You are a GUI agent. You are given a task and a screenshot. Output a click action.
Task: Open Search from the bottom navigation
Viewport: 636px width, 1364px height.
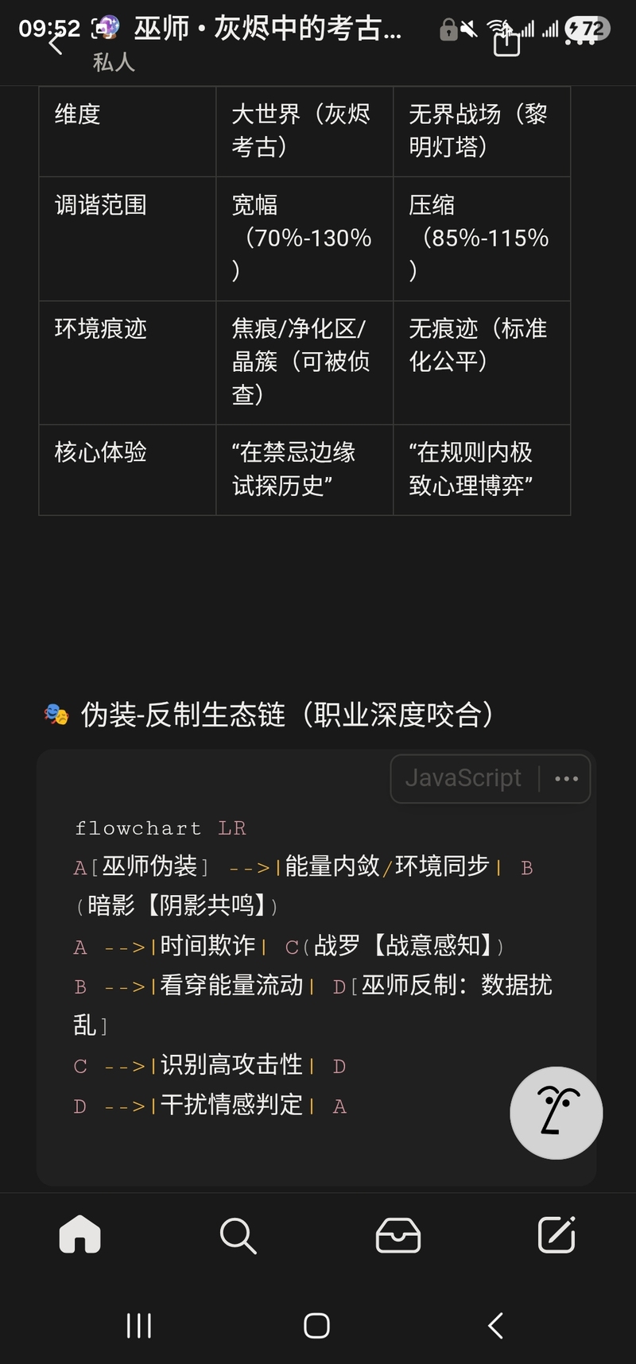tap(238, 1235)
